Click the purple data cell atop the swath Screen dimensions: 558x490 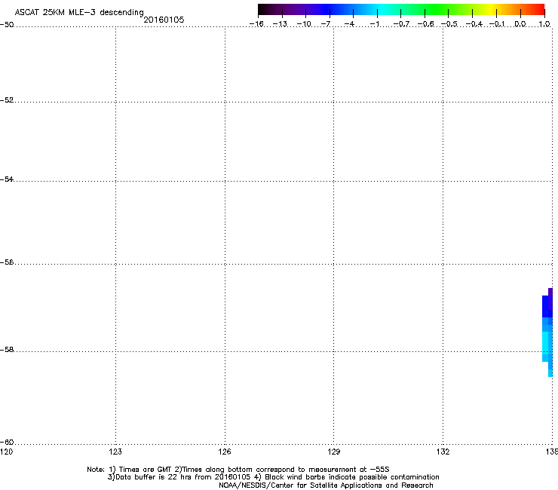pos(550,292)
